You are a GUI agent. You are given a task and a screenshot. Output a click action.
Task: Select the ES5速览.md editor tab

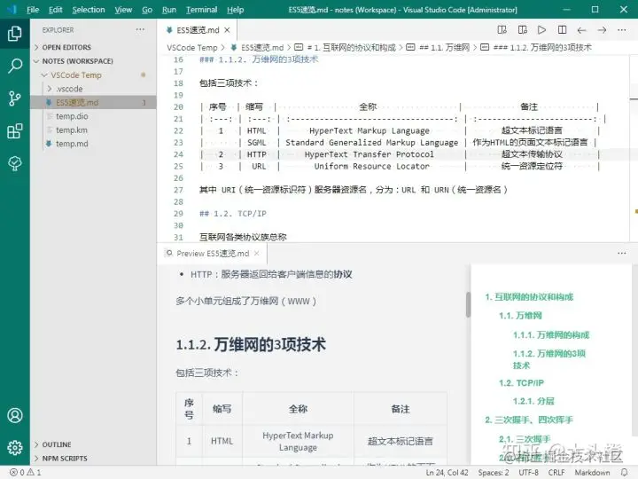[x=198, y=30]
